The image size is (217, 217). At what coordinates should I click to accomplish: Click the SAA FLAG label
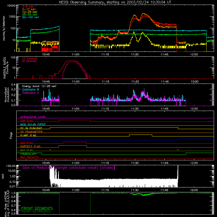point(27,143)
